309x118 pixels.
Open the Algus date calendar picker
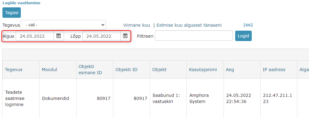coord(59,36)
